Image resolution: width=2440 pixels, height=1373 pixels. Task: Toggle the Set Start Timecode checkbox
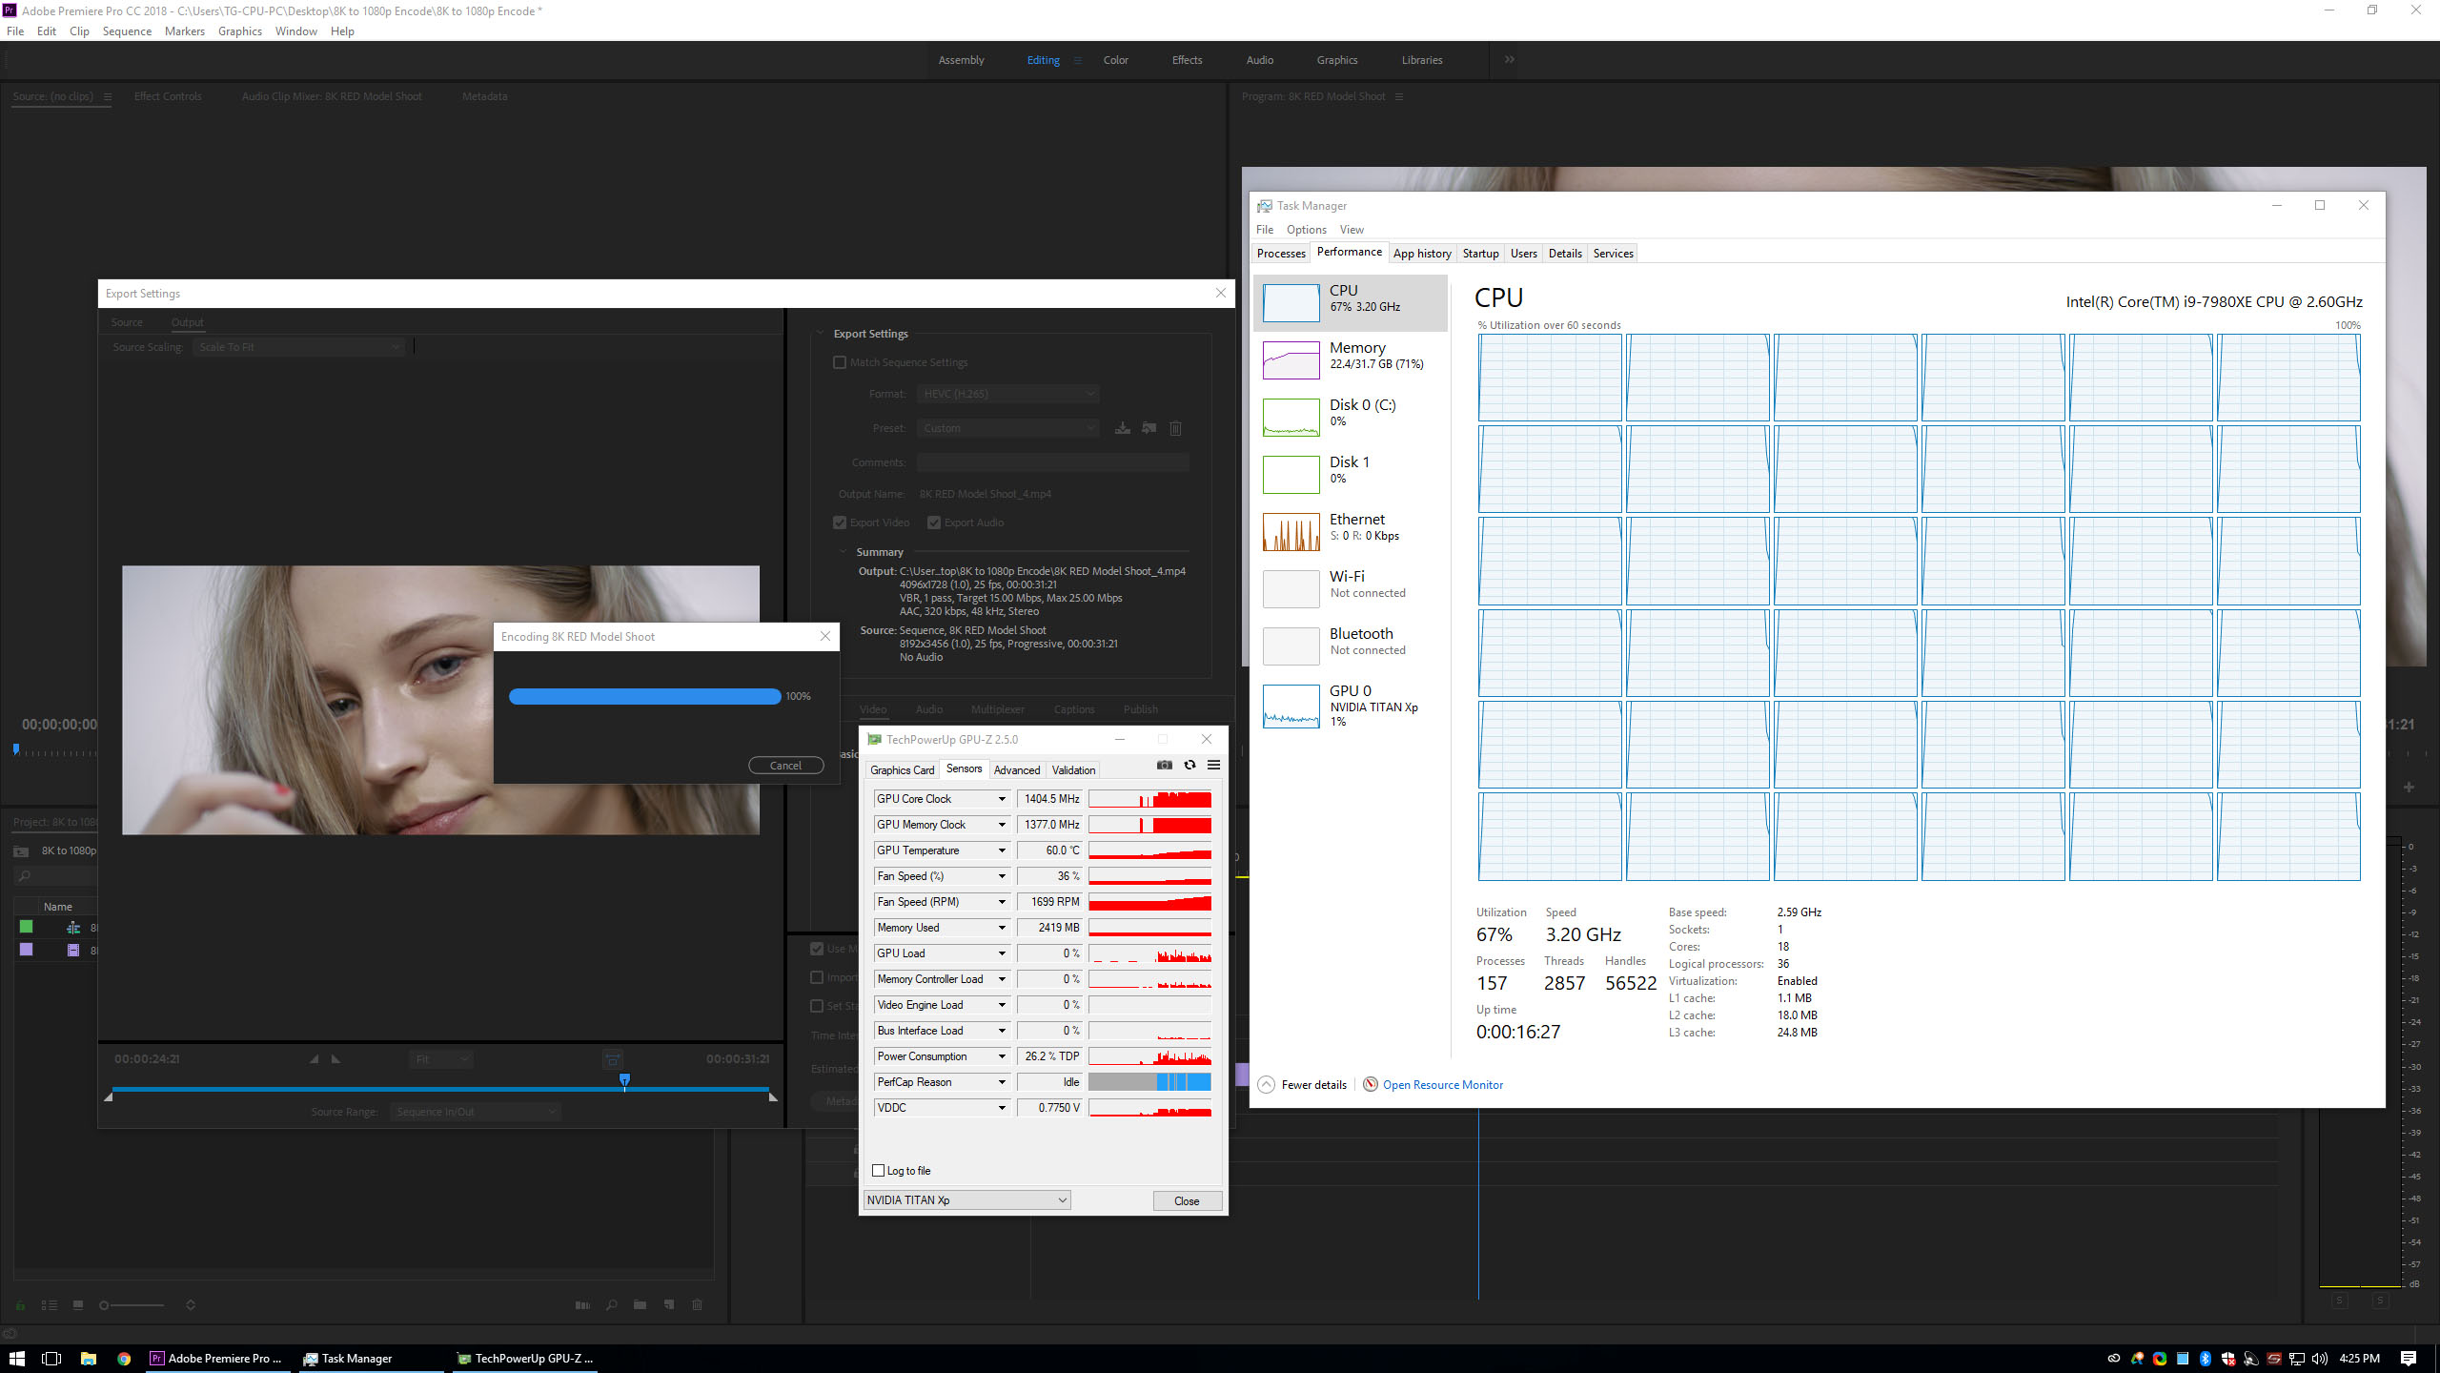pyautogui.click(x=817, y=1006)
